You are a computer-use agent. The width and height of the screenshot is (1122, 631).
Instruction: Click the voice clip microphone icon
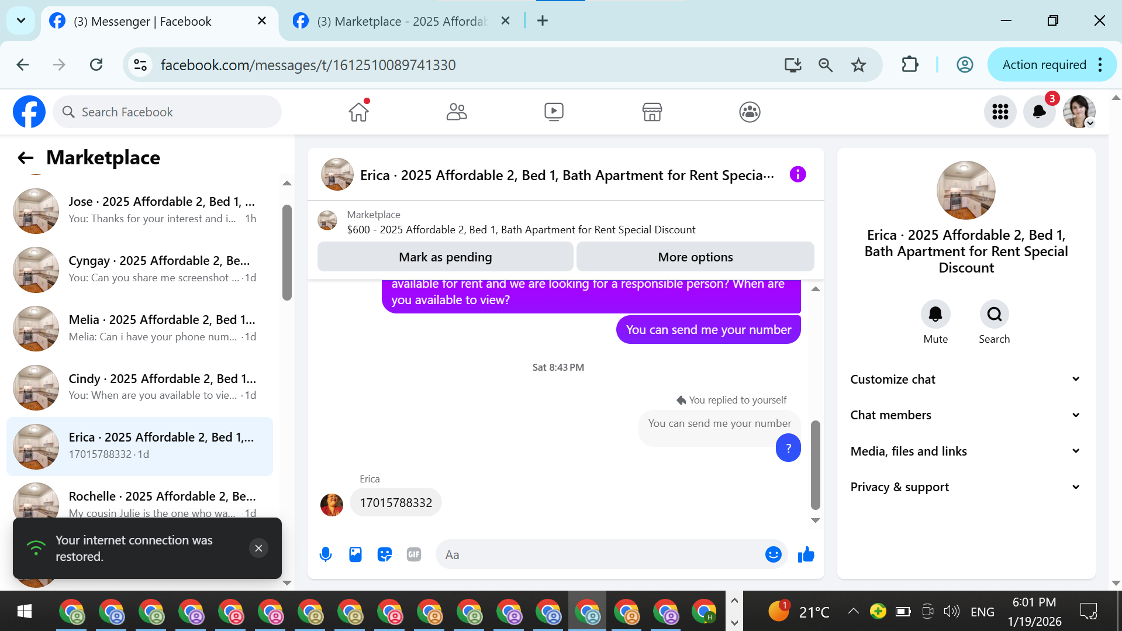pos(326,554)
